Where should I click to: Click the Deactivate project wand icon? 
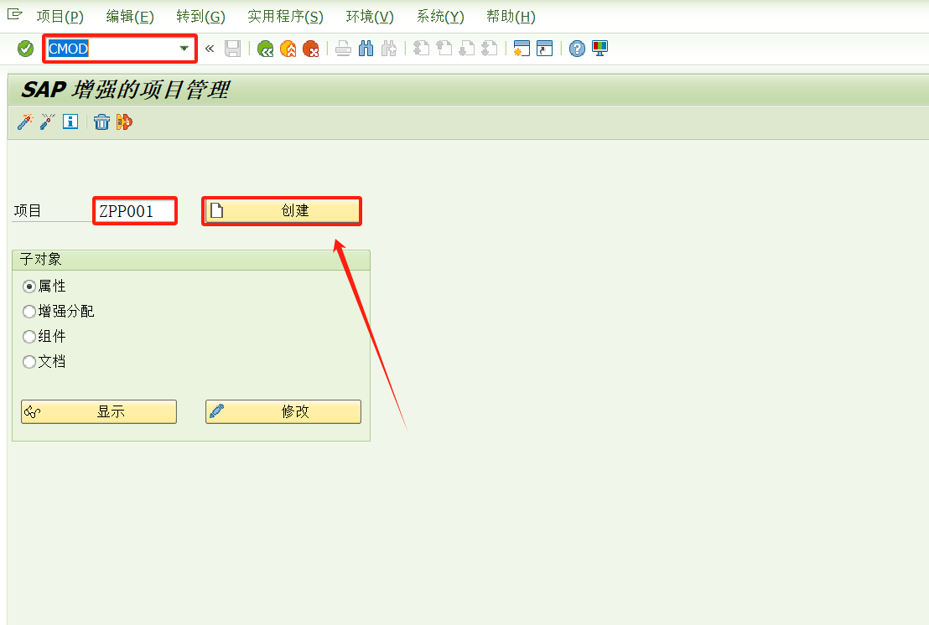48,122
